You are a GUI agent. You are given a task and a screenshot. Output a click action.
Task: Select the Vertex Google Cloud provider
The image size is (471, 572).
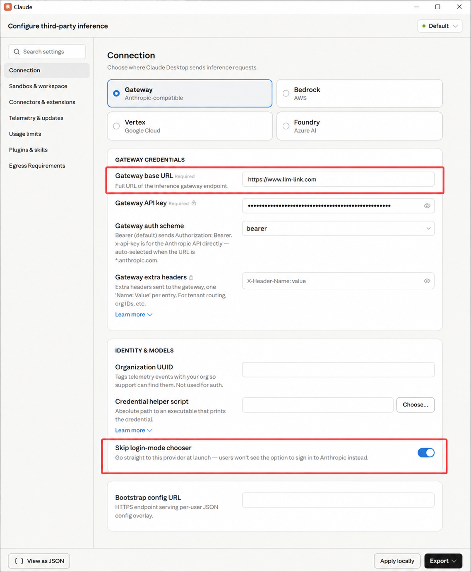[190, 126]
